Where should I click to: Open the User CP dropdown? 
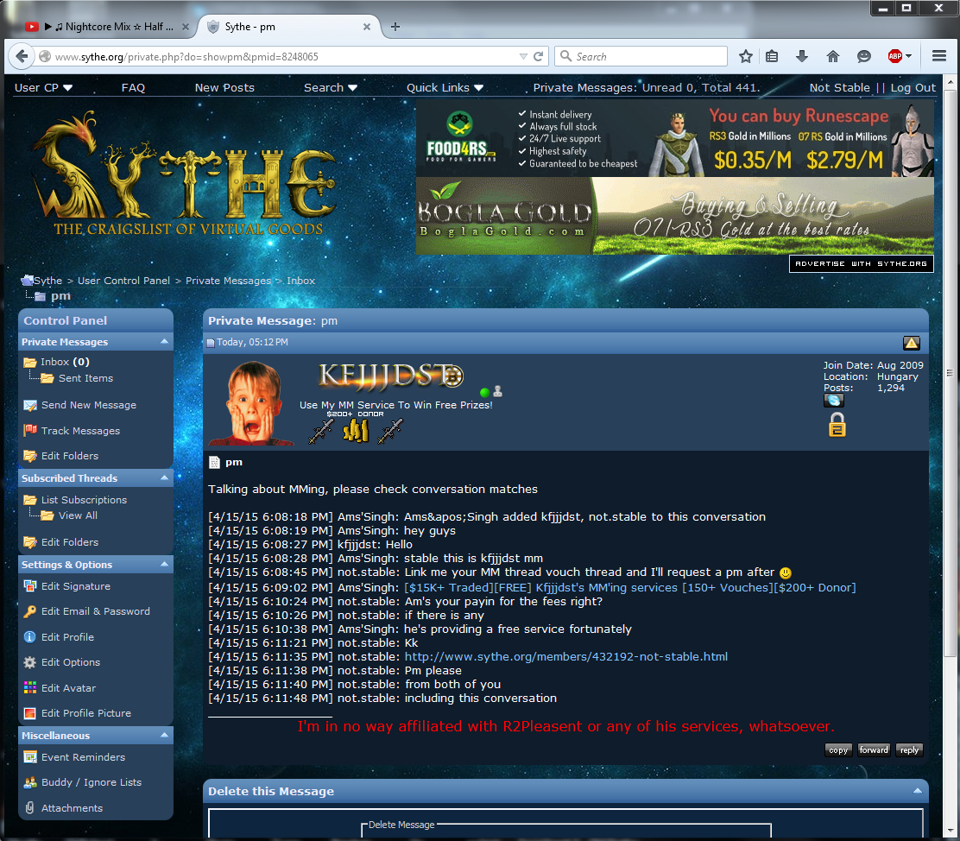tap(43, 87)
